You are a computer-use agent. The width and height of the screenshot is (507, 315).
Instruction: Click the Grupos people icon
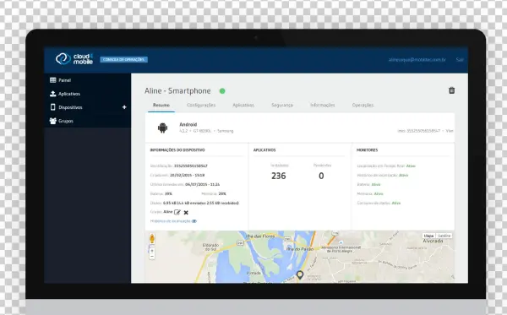[53, 121]
